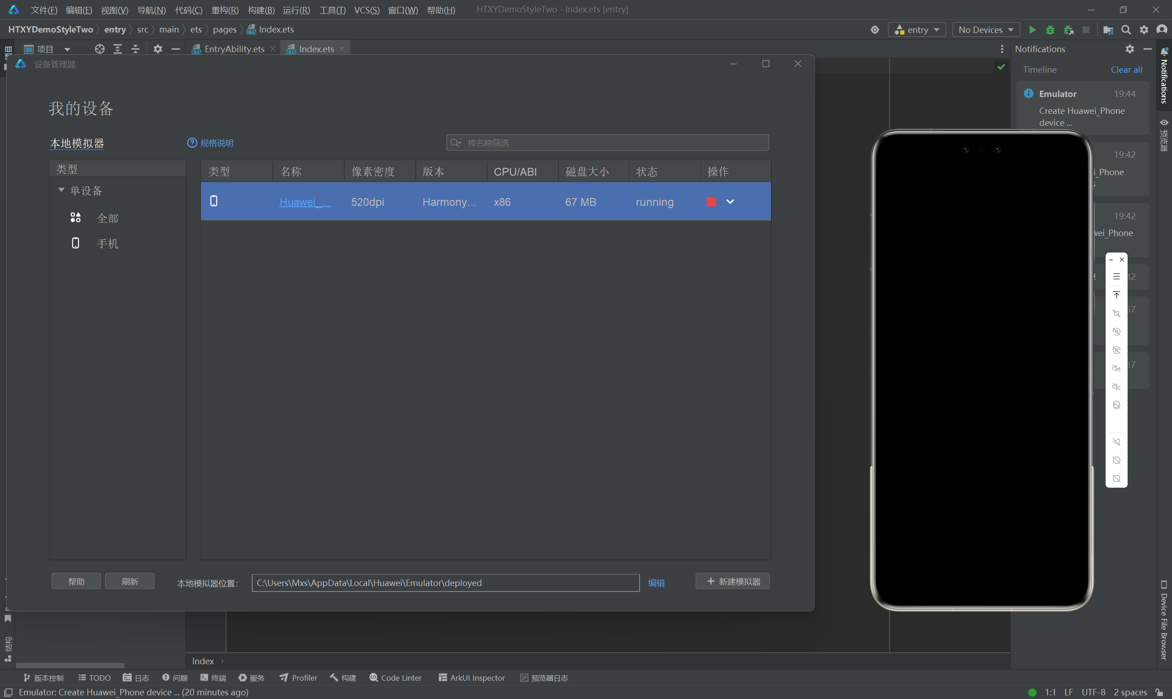Open 文件(F) menu

[44, 10]
